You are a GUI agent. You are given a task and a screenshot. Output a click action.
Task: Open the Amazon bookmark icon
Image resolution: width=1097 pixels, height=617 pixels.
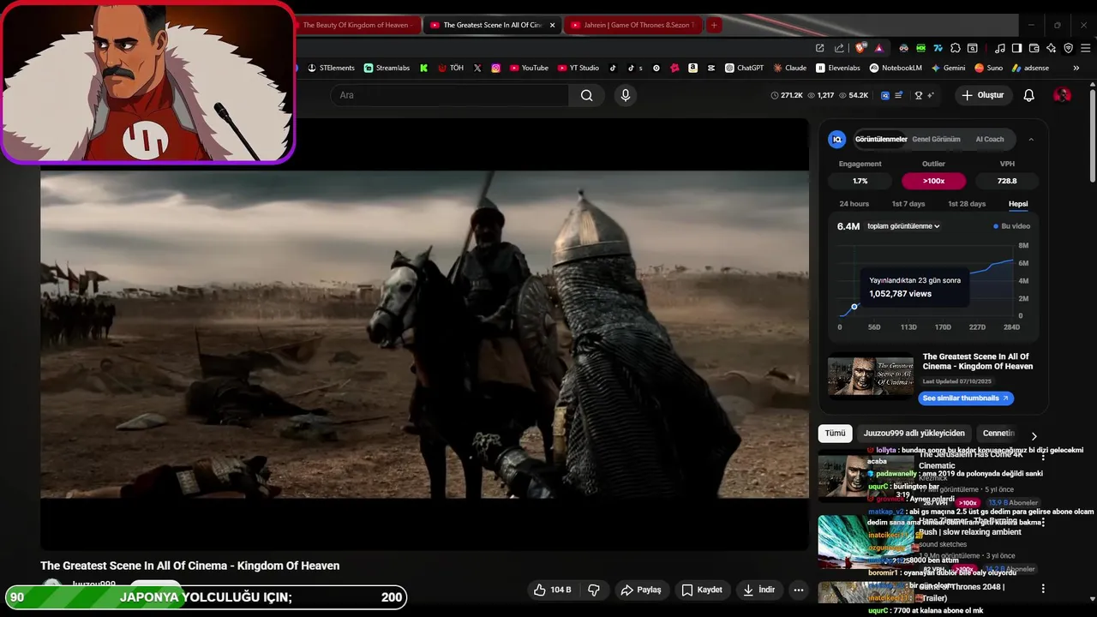692,68
